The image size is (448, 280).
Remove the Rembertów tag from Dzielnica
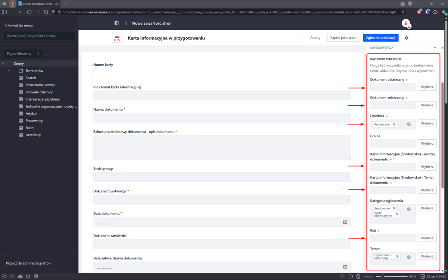[394, 124]
